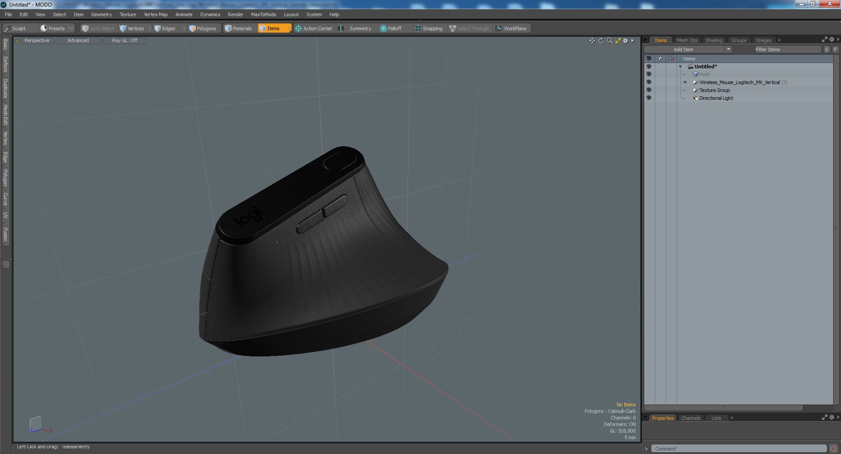Toggle Auto Select mode
The image size is (841, 454).
point(98,28)
